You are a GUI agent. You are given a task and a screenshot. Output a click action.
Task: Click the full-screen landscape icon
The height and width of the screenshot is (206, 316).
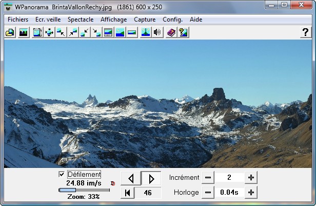tap(120, 32)
